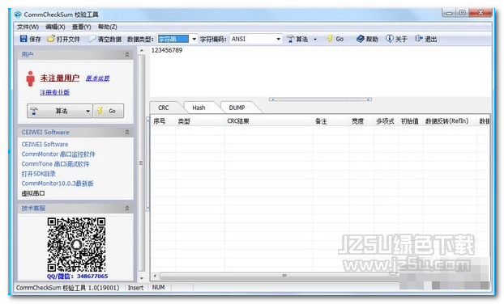Switch to the CRC tab
Viewport: 504px width, 304px height.
[x=164, y=108]
